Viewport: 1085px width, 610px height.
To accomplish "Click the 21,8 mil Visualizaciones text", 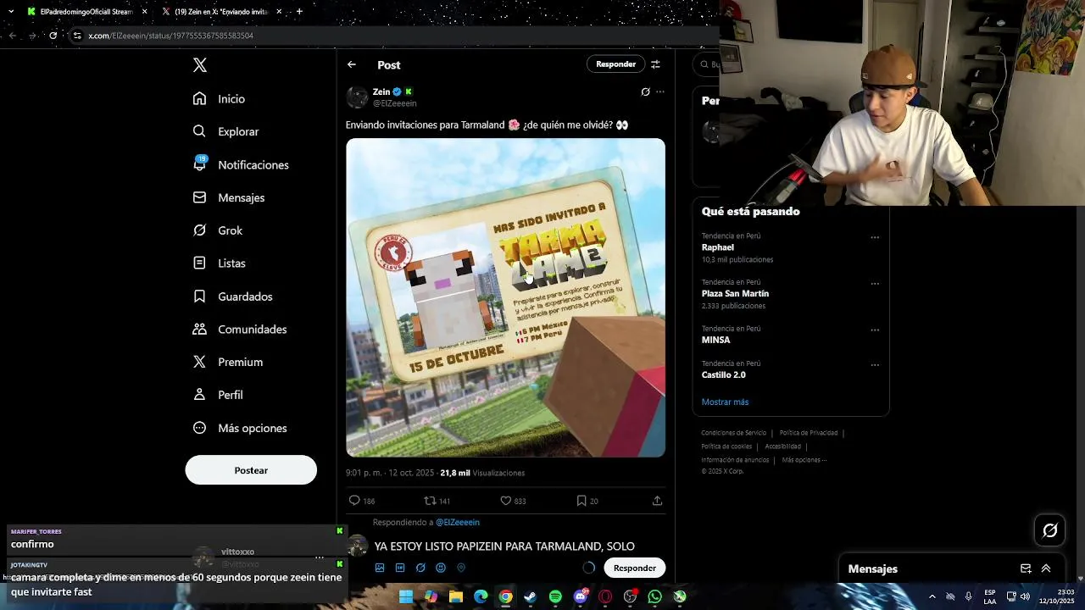I will click(482, 473).
